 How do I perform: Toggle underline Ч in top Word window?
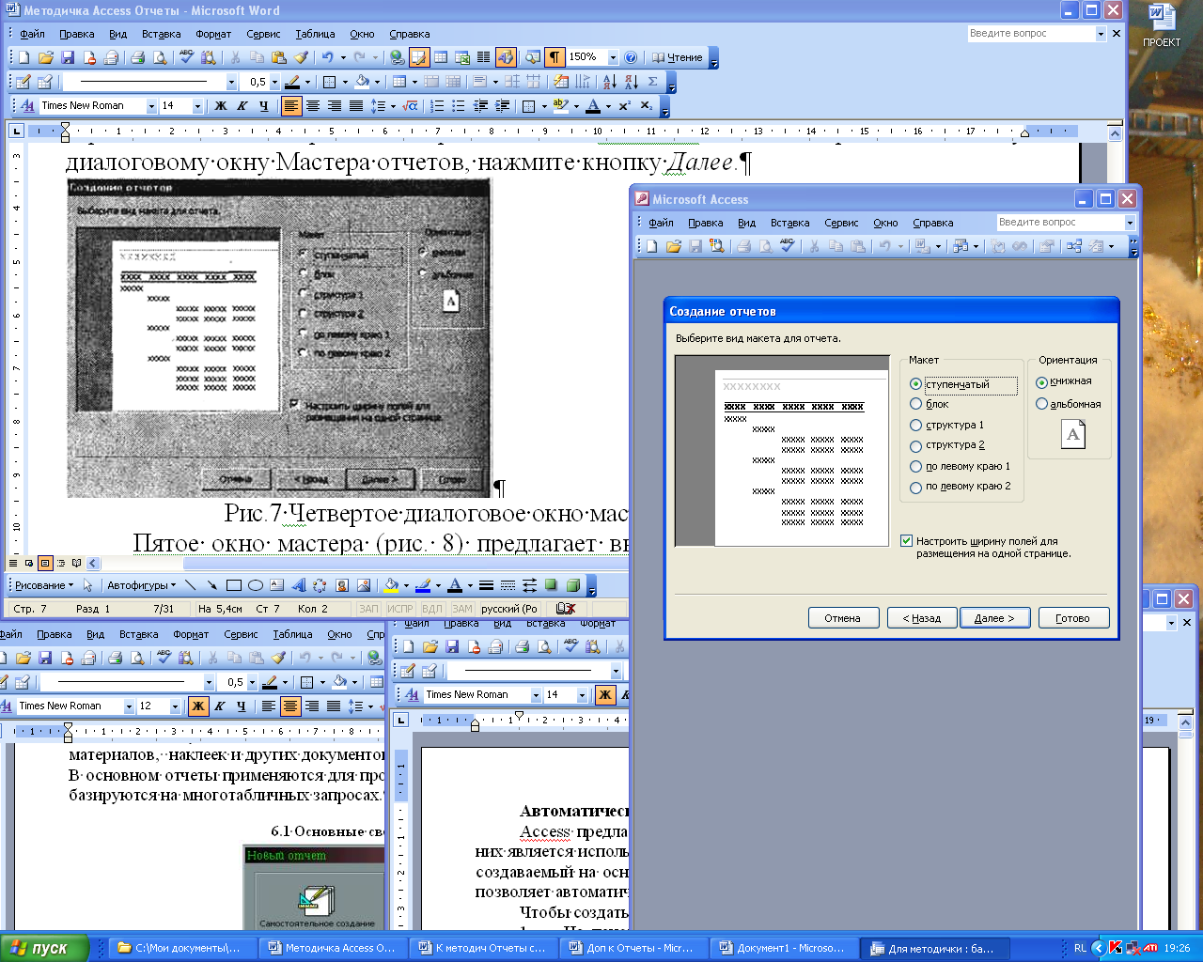click(x=264, y=106)
